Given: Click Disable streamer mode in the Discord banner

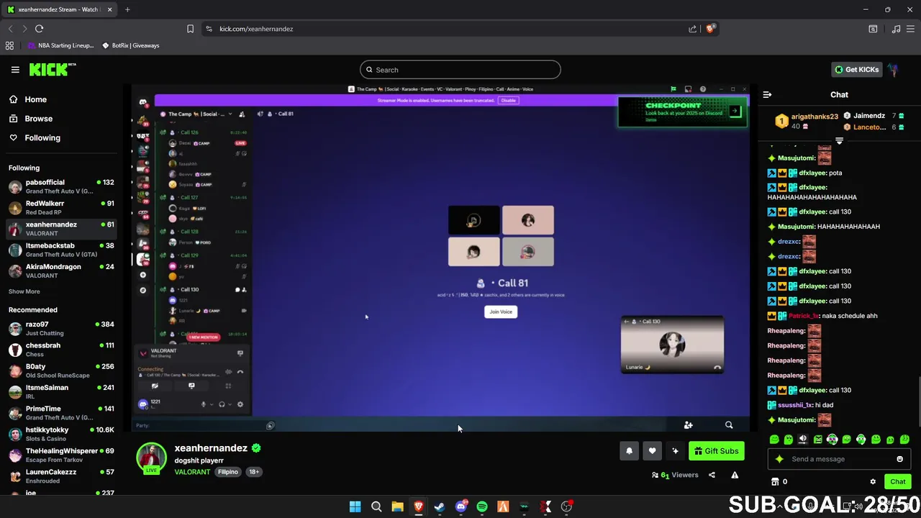Looking at the screenshot, I should tap(509, 100).
